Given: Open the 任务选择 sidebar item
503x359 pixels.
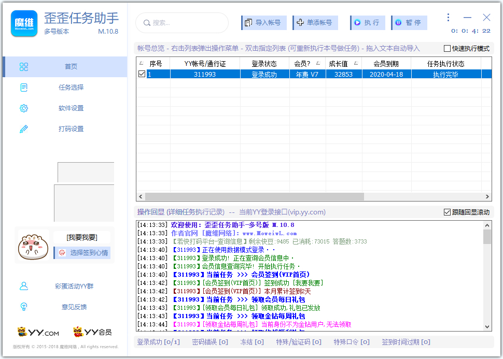Looking at the screenshot, I should [65, 87].
